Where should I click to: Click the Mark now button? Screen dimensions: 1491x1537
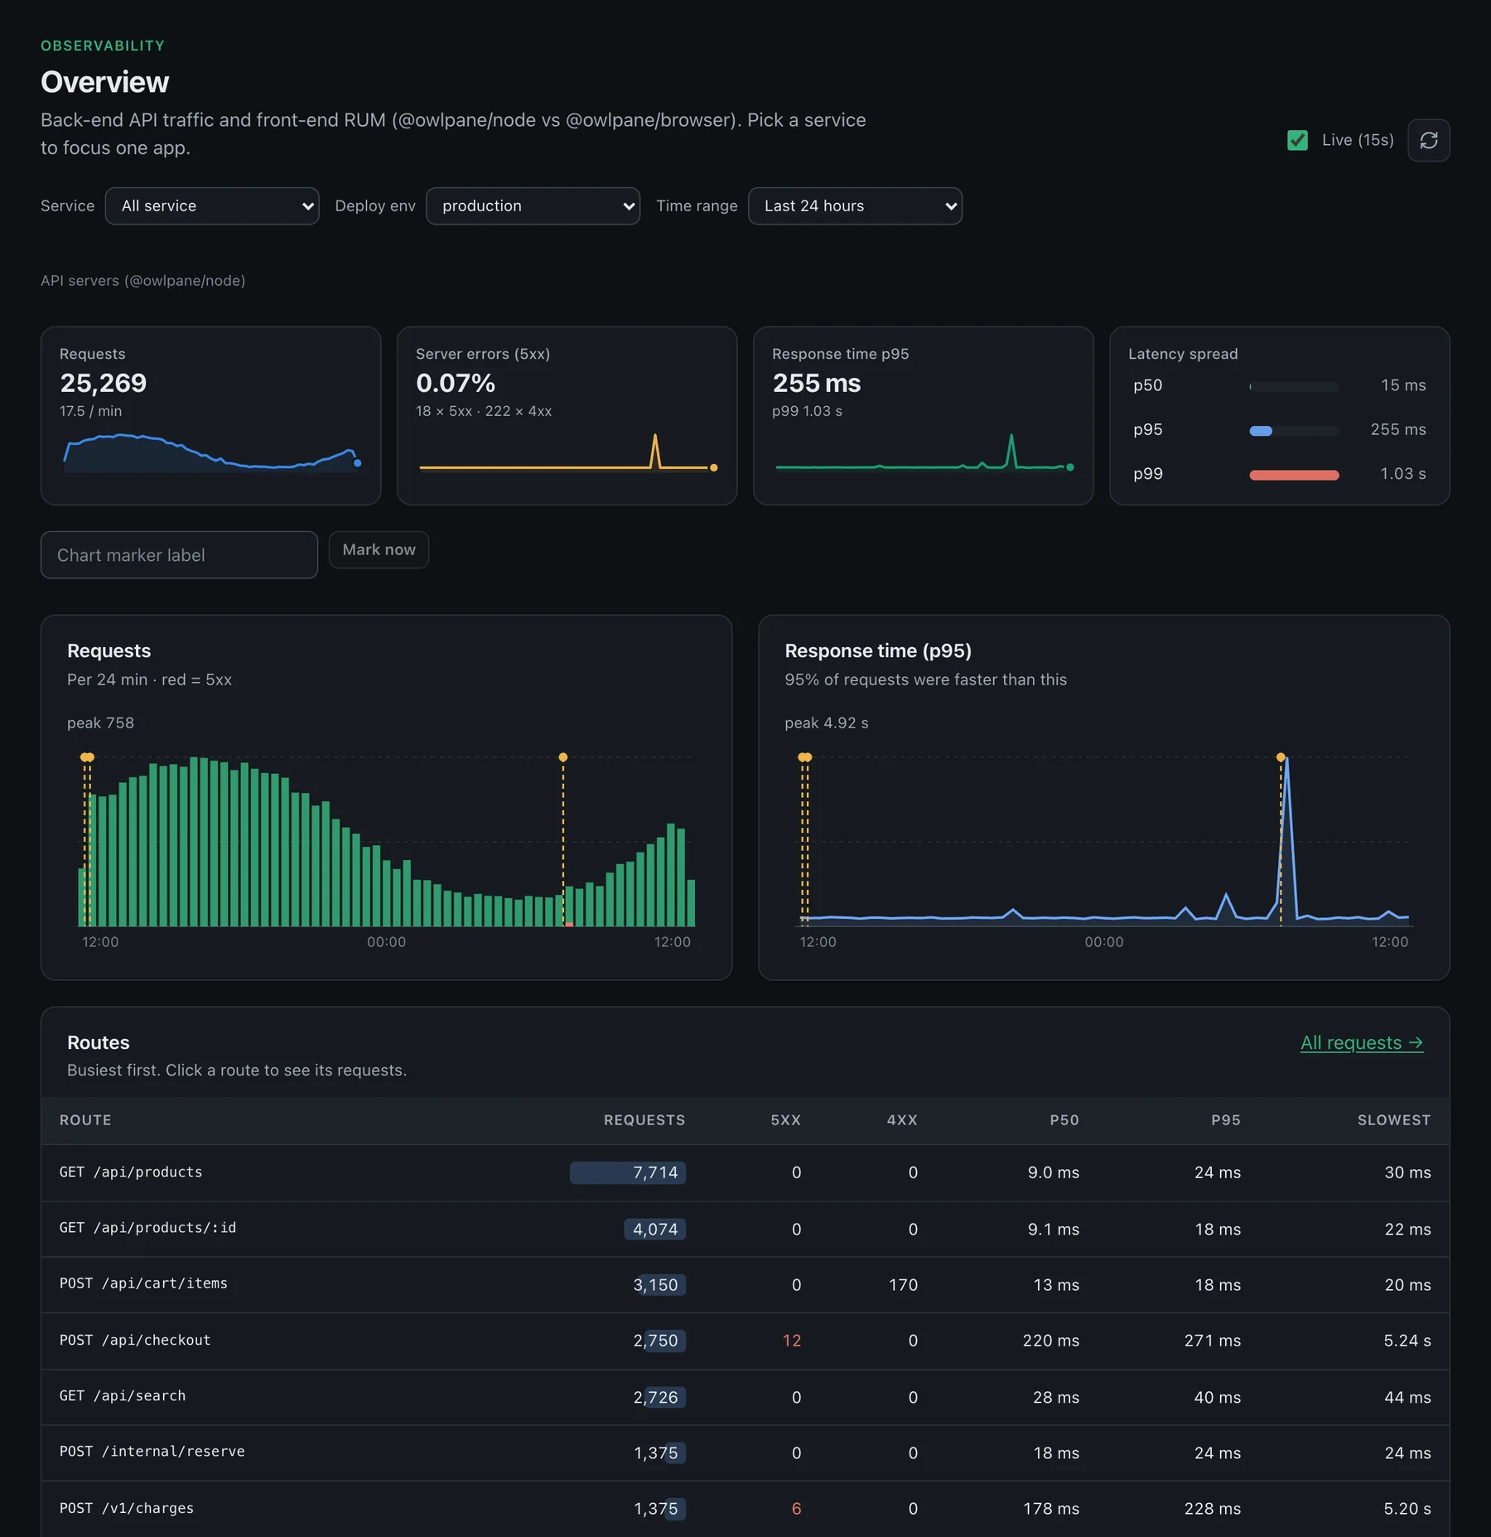click(379, 549)
